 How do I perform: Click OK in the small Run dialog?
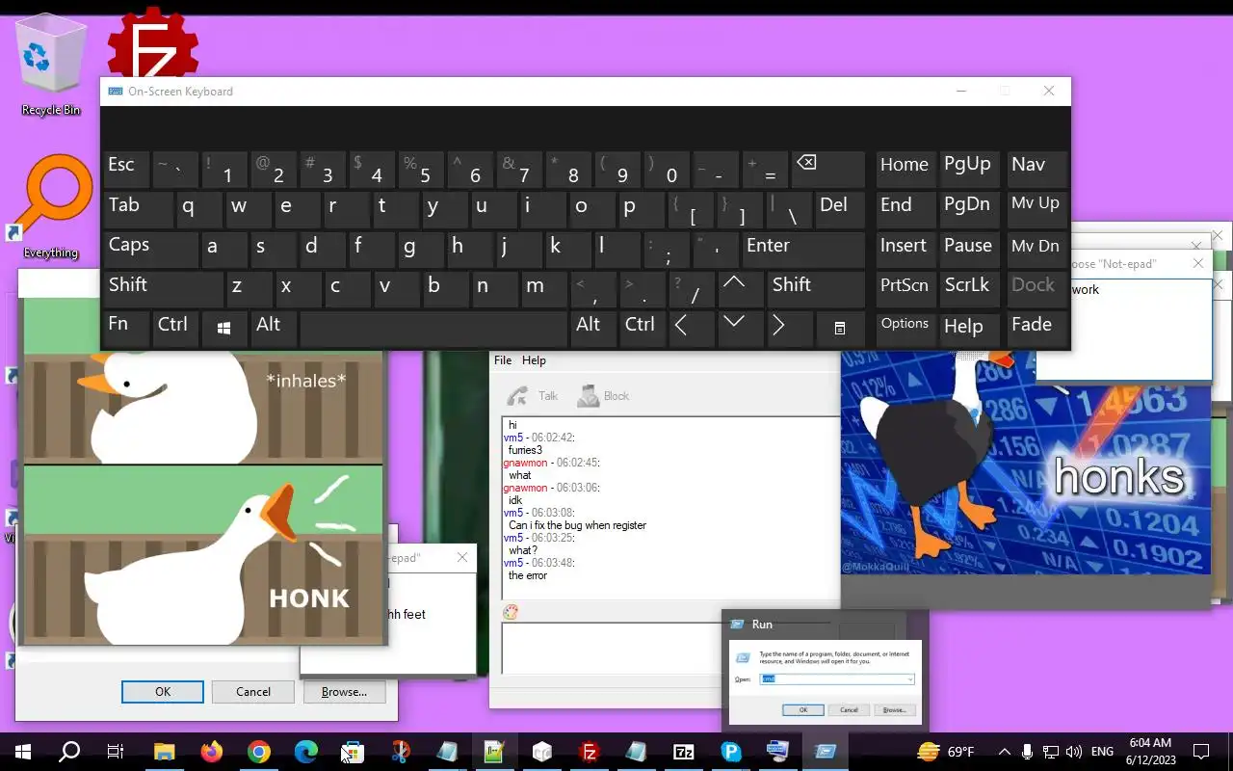tap(802, 709)
